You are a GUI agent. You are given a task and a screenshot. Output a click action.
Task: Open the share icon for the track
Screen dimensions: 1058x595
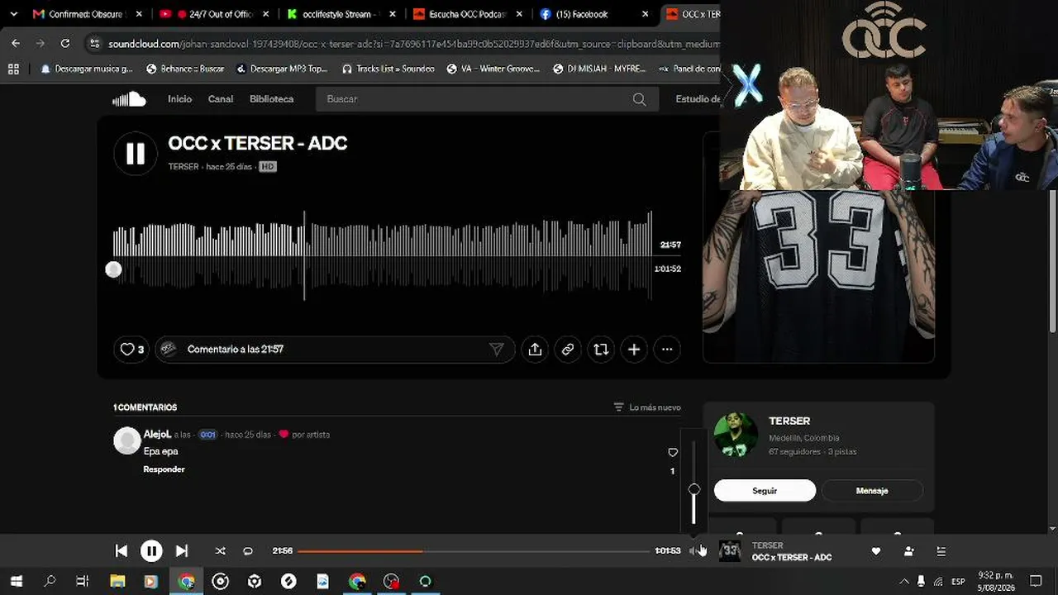pyautogui.click(x=535, y=350)
